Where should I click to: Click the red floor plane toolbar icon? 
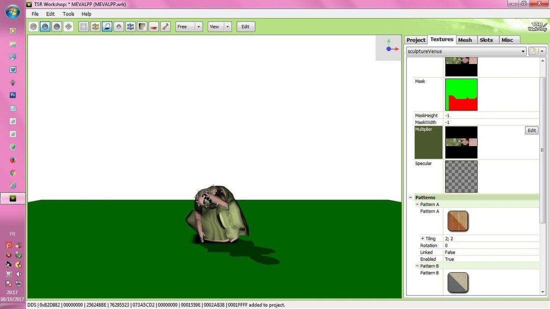pyautogui.click(x=154, y=26)
